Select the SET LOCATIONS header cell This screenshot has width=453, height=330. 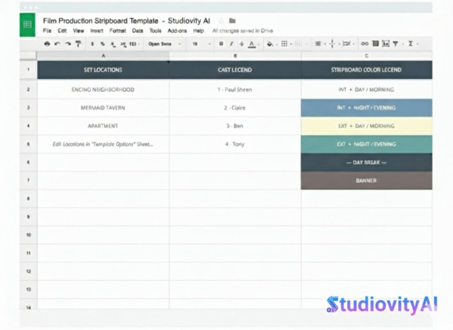click(x=103, y=70)
